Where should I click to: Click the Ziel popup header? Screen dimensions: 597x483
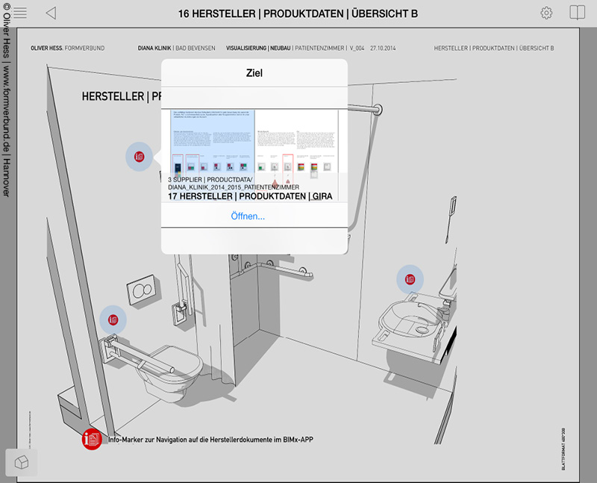coord(254,73)
